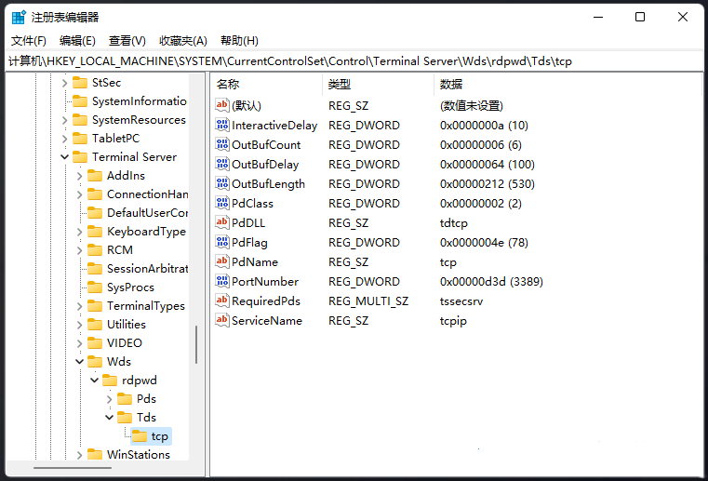Click the DWORD icon beside PortNumber

coord(222,281)
